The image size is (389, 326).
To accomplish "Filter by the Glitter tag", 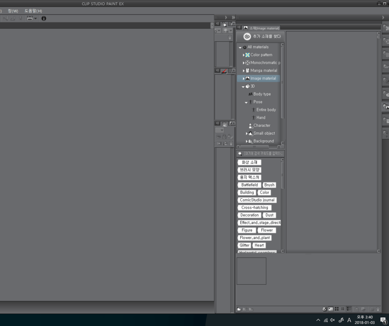I will tap(244, 245).
